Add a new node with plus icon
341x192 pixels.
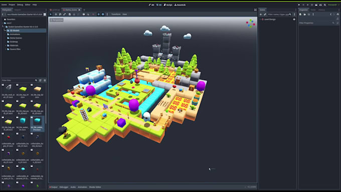(261, 15)
